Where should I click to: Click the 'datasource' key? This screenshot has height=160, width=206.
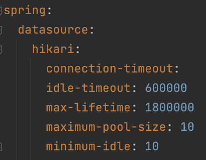[x=53, y=30]
